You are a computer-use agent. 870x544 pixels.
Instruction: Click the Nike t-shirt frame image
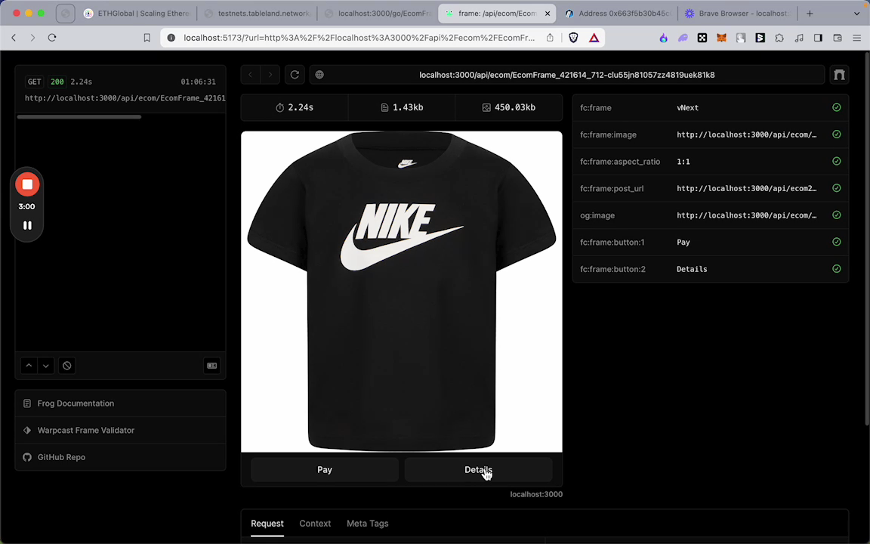pyautogui.click(x=402, y=292)
